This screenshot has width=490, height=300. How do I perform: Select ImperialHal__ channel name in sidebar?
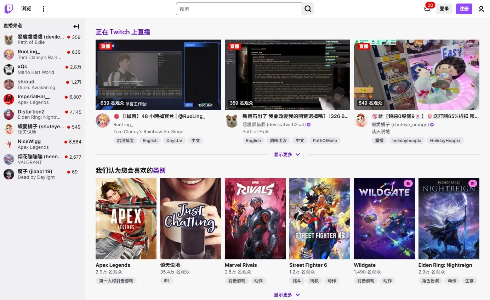pos(34,96)
